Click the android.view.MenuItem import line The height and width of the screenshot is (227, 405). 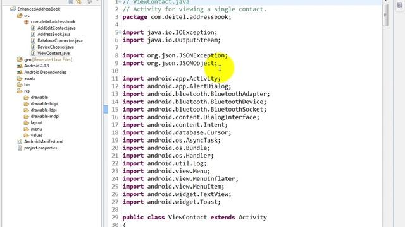click(x=173, y=187)
